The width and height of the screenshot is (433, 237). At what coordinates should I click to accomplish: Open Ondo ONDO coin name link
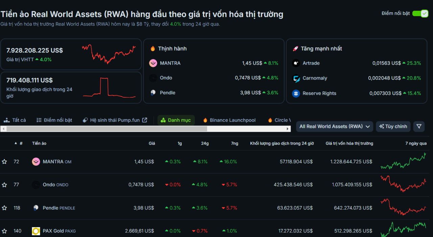55,185
